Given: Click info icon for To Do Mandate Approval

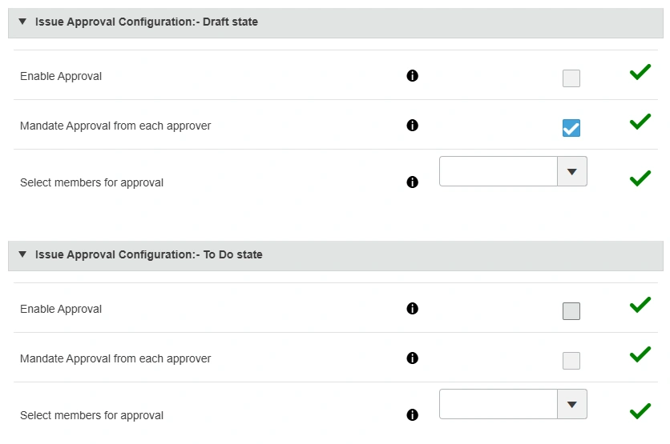Looking at the screenshot, I should coord(413,358).
